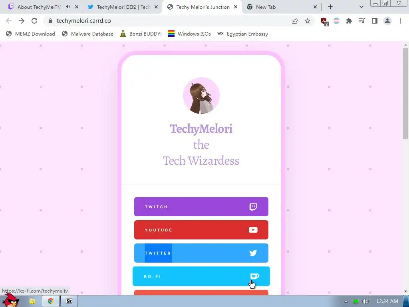Switch to the About TechyMelTV tab
This screenshot has width=409, height=307.
pos(39,7)
